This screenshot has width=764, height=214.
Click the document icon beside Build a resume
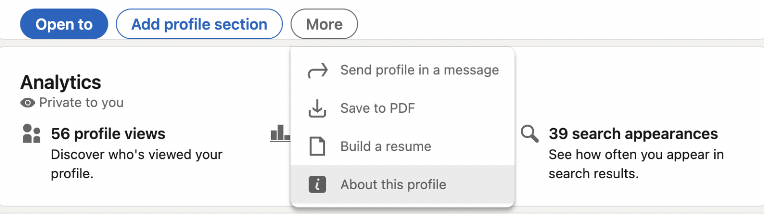pos(317,146)
